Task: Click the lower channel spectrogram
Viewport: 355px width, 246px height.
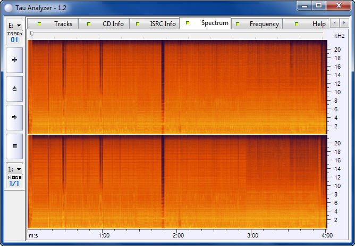Action: (176, 182)
